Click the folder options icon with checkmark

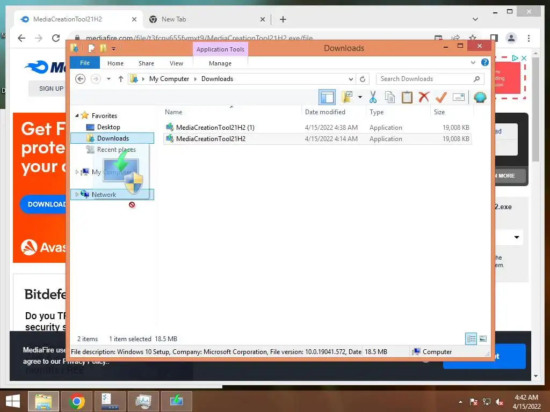347,97
